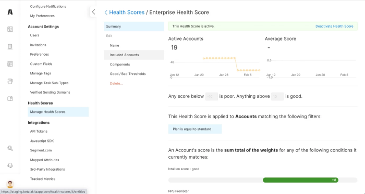The width and height of the screenshot is (365, 194).
Task: Click the Active Accounts value 19
Action: tap(174, 47)
